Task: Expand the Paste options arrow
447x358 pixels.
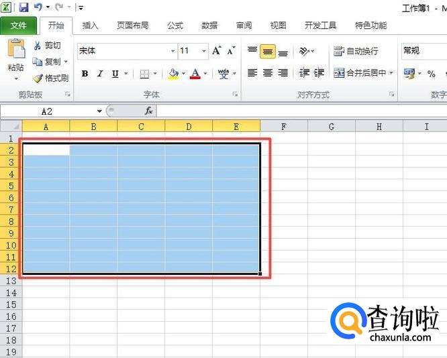Action: pyautogui.click(x=16, y=78)
